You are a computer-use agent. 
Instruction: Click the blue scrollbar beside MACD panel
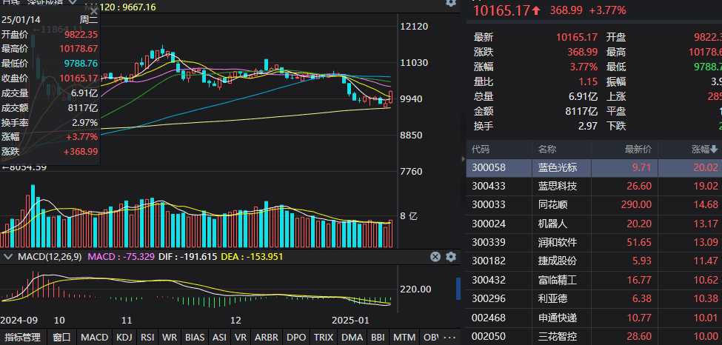458,289
